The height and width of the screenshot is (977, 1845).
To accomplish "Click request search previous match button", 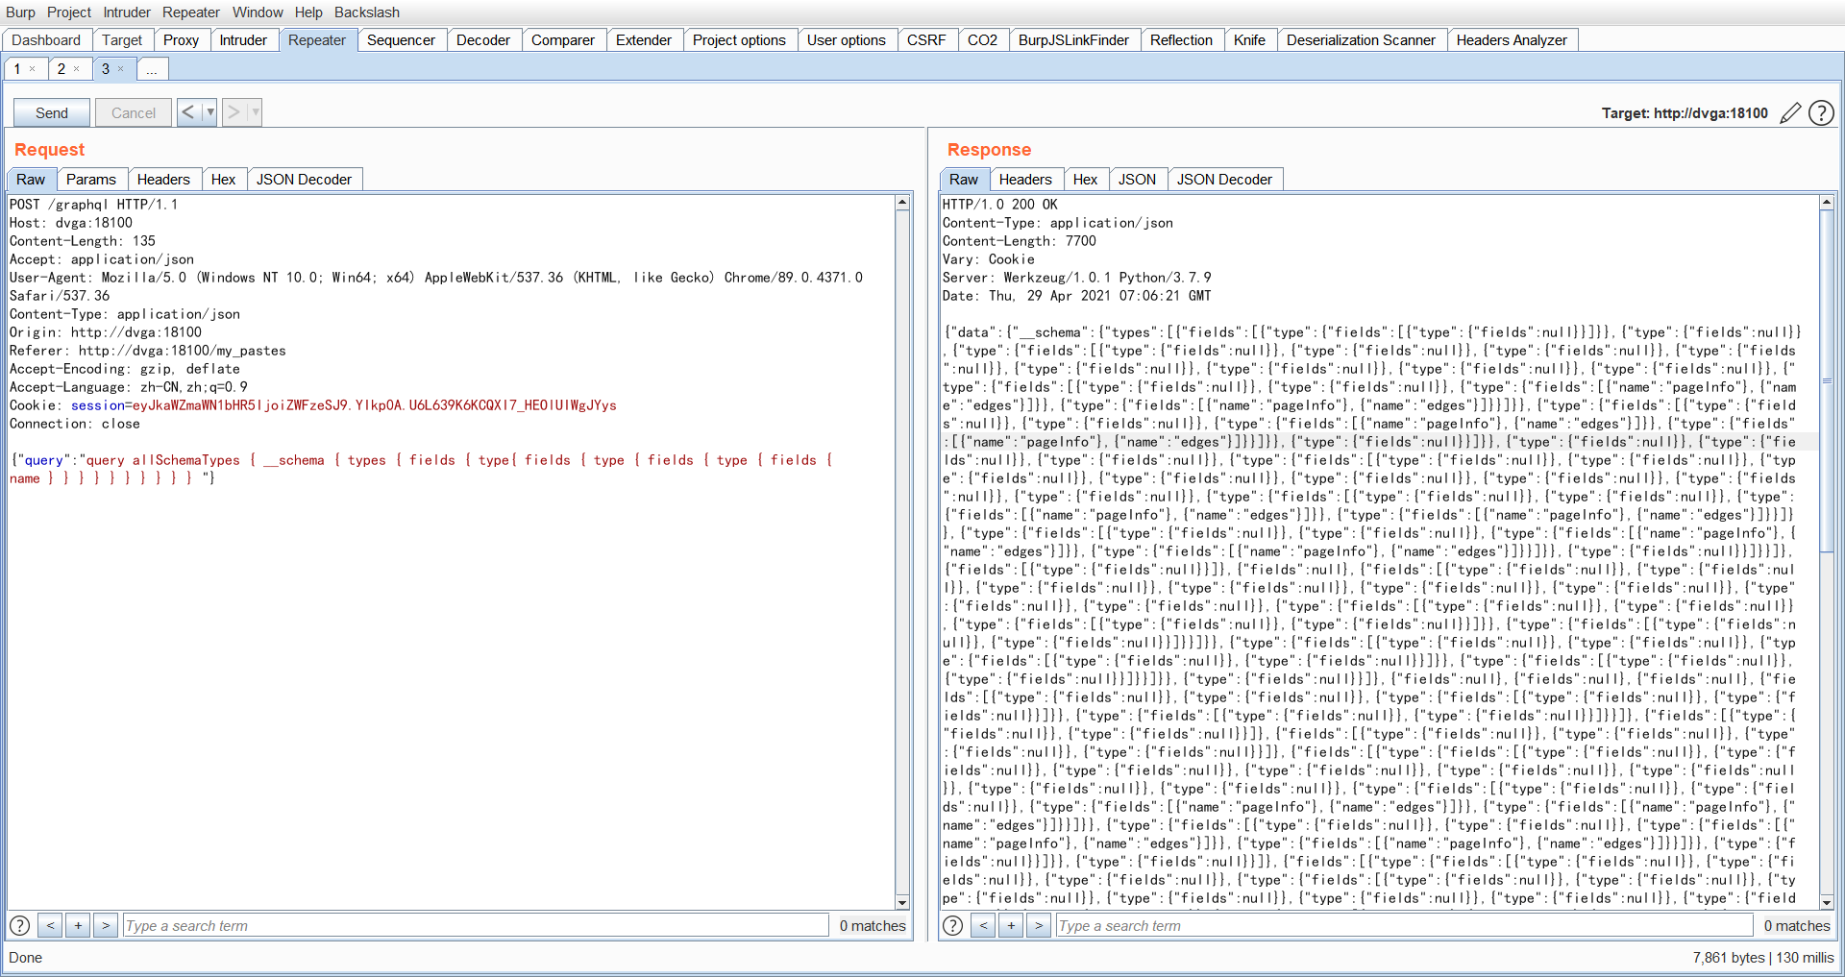I will tap(50, 925).
